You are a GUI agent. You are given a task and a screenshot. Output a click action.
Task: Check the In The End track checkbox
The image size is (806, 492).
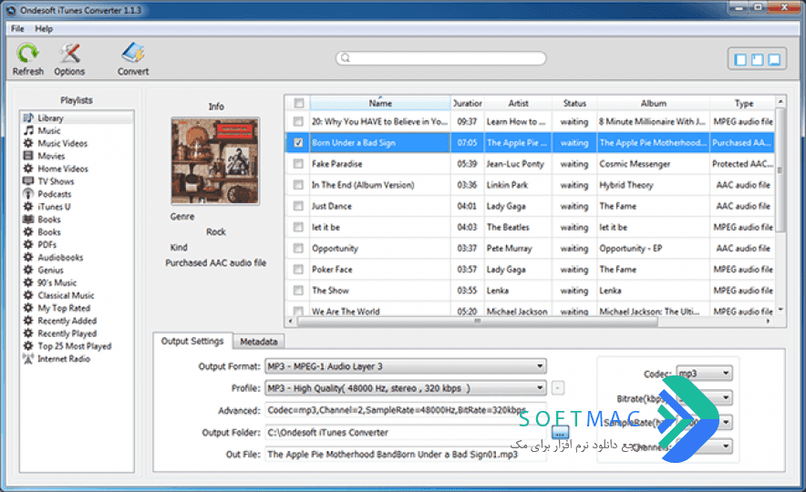(298, 185)
